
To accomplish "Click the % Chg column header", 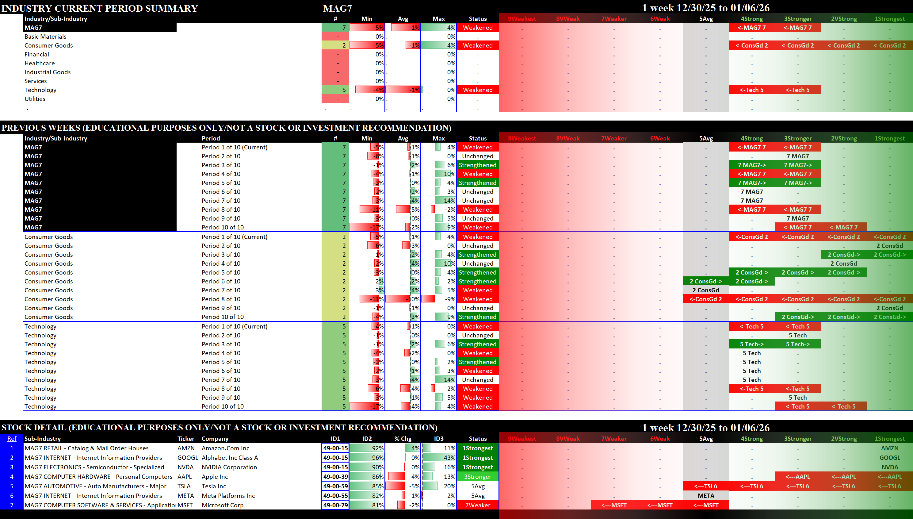I will coord(403,438).
